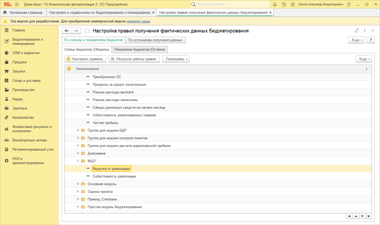Click gear icon in table header
Image resolution: width=380 pixels, height=225 pixels.
(x=69, y=69)
